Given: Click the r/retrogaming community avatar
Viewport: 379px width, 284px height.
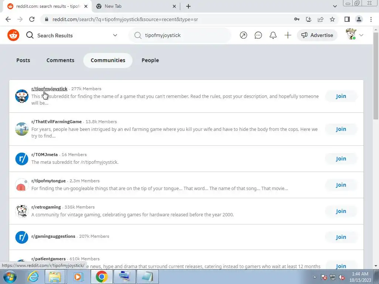Looking at the screenshot, I should click(x=22, y=211).
